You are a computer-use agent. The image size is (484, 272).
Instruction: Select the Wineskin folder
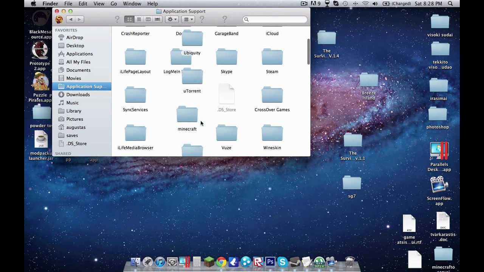tap(272, 133)
